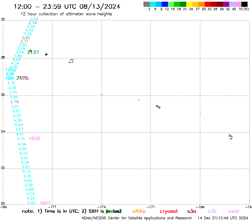Click the wave height value 5.60
This screenshot has width=252, height=221.
click(x=31, y=203)
